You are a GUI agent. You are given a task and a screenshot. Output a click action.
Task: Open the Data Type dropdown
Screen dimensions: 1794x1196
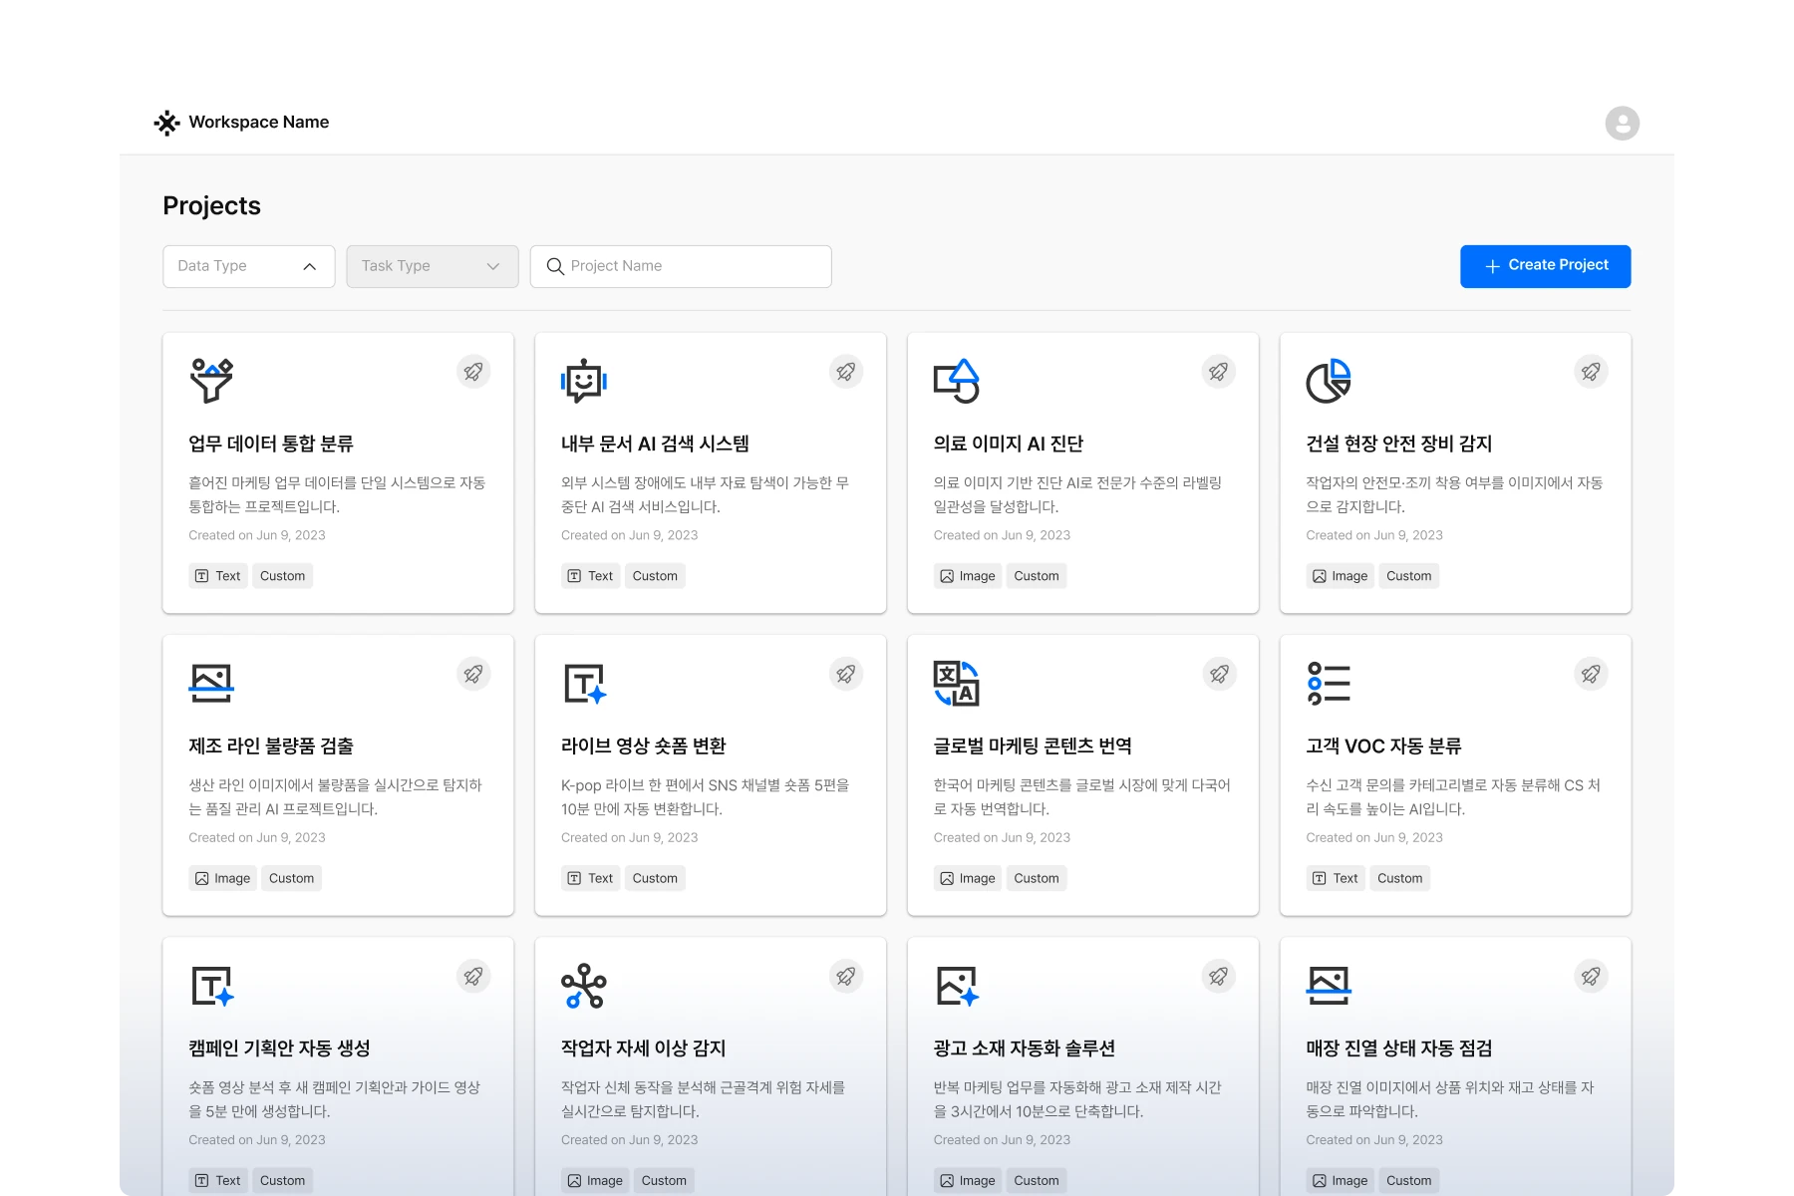tap(249, 266)
